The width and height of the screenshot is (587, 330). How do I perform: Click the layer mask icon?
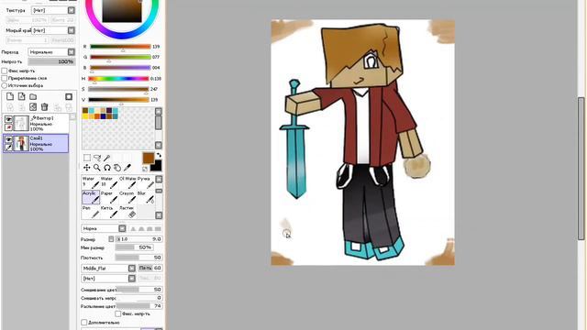point(69,97)
